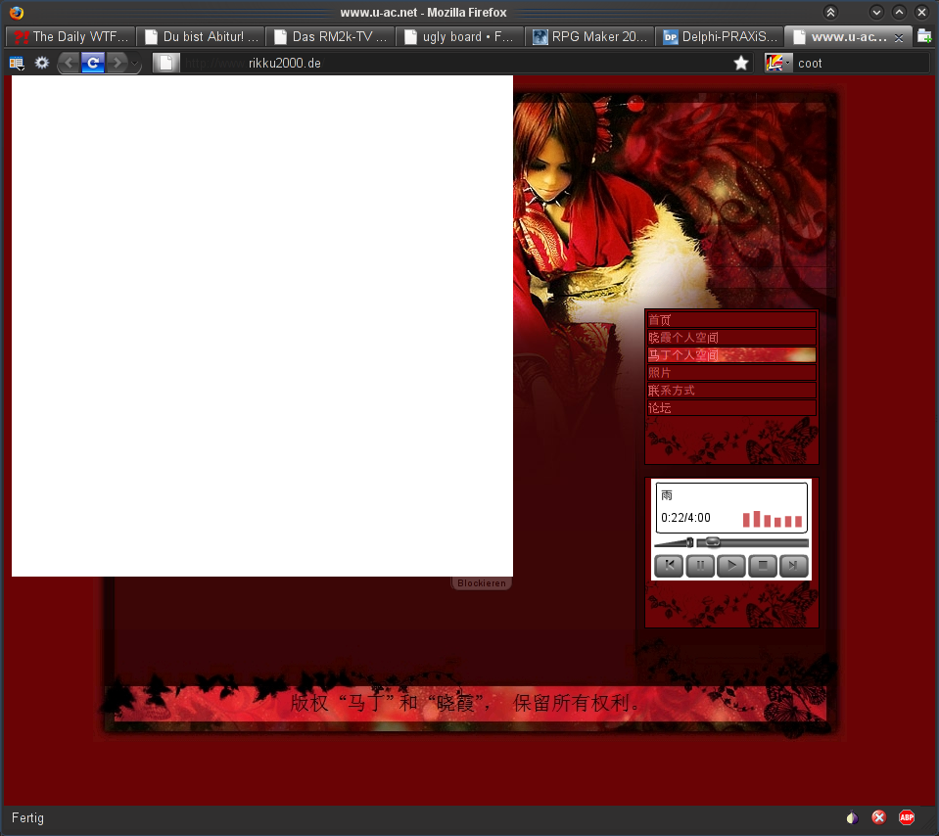
Task: Open the bookmarks sidebar menu icon
Action: click(x=17, y=63)
